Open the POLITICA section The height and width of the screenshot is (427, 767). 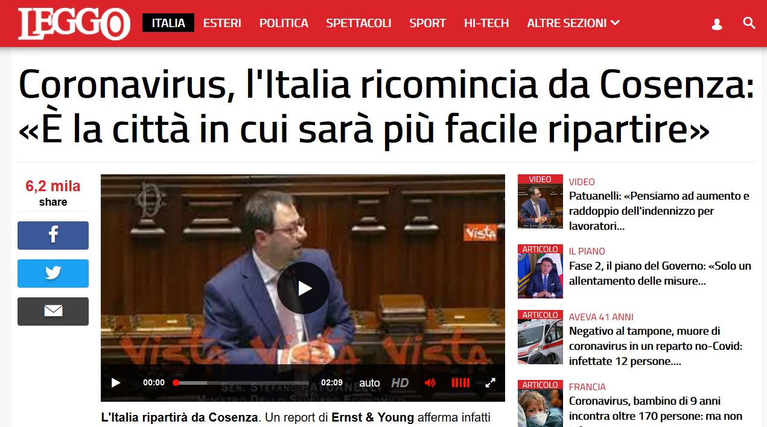pos(284,23)
